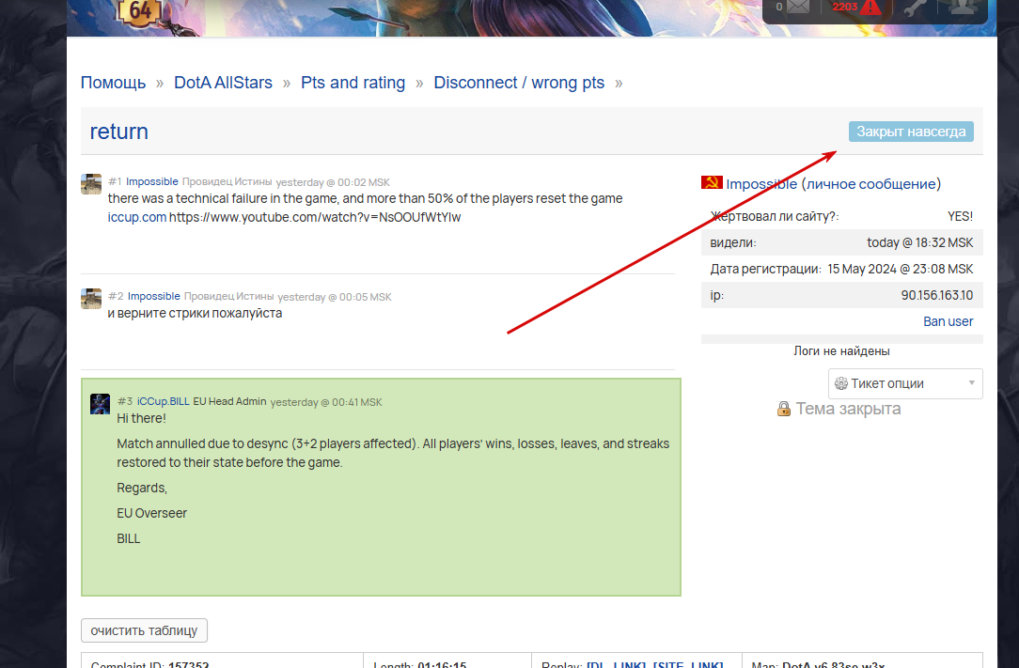Viewport: 1019px width, 668px height.
Task: Click Impossible username on post #2
Action: point(153,296)
